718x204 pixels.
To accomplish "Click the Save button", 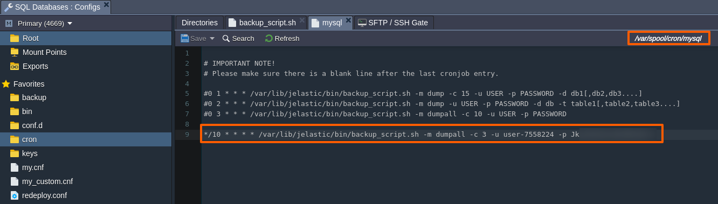I will pyautogui.click(x=198, y=38).
